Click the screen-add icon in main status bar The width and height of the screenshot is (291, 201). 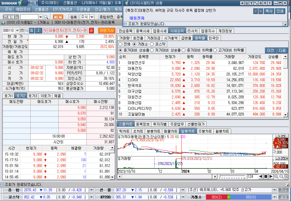pos(287,184)
